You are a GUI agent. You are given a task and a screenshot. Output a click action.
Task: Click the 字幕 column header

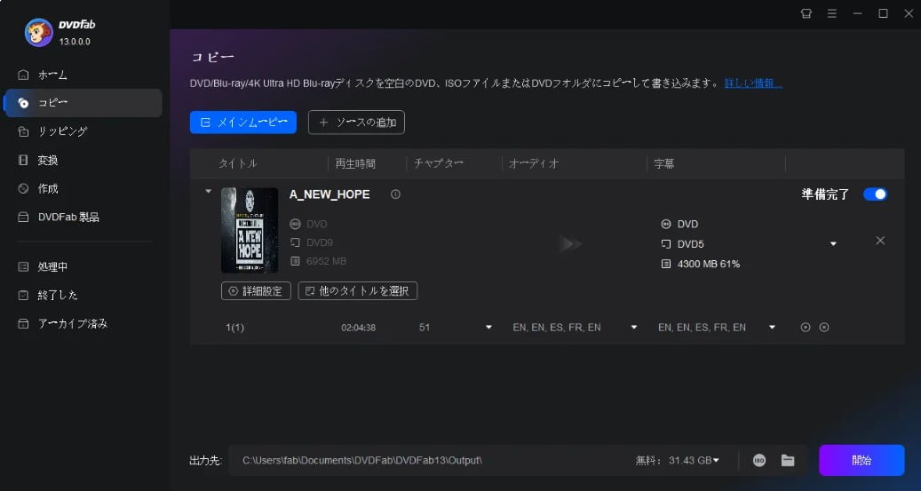click(664, 164)
